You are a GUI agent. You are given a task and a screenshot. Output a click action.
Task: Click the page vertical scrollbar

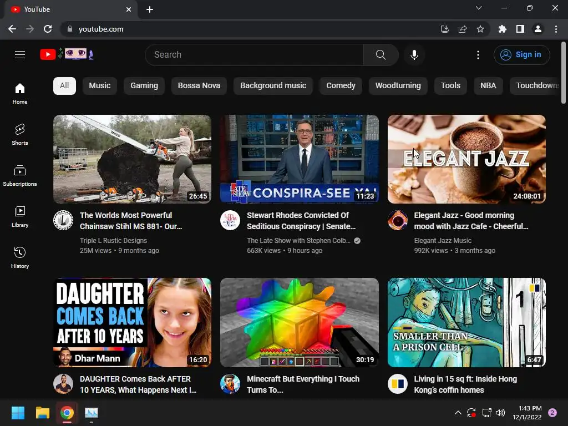pyautogui.click(x=564, y=73)
